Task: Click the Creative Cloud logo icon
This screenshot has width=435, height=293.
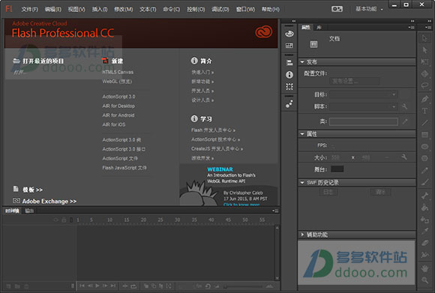Action: click(263, 32)
